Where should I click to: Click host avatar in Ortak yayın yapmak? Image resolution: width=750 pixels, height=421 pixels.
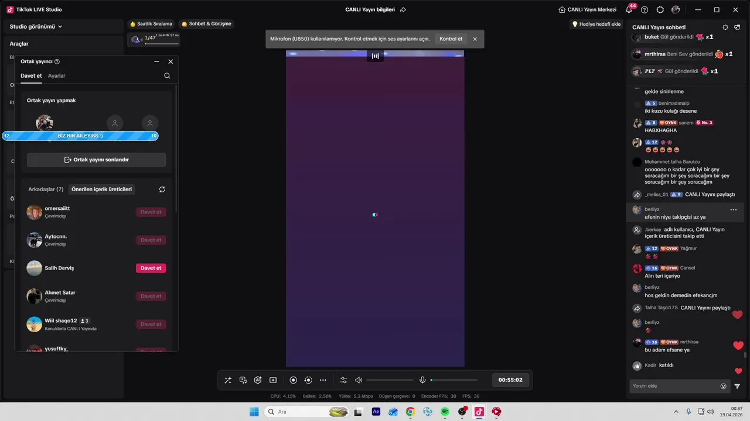click(x=45, y=123)
